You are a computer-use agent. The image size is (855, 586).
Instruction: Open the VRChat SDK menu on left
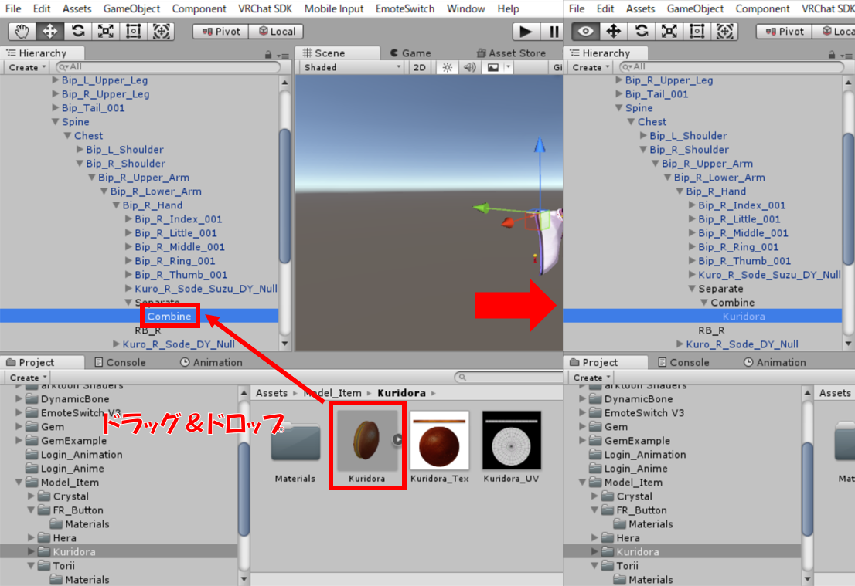click(265, 8)
